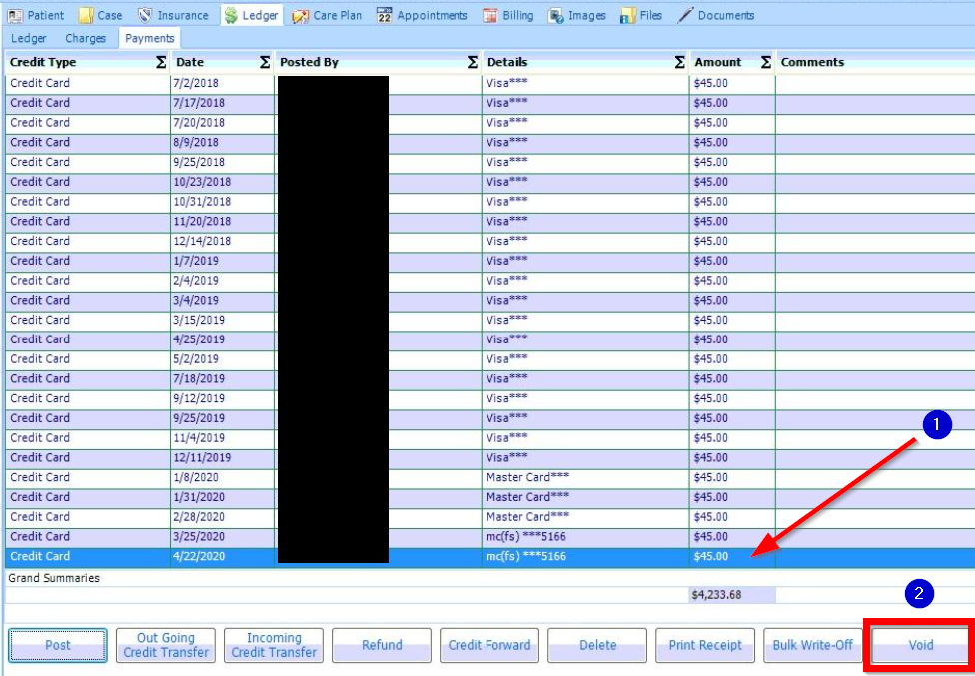Select the payment dated 8/9/2018
The height and width of the screenshot is (676, 975).
[x=489, y=142]
